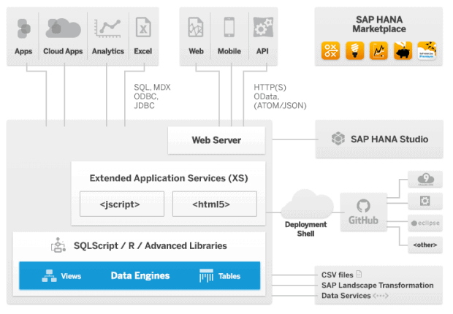Click the Data Engines label
Viewport: 453px width, 314px height.
pos(140,276)
